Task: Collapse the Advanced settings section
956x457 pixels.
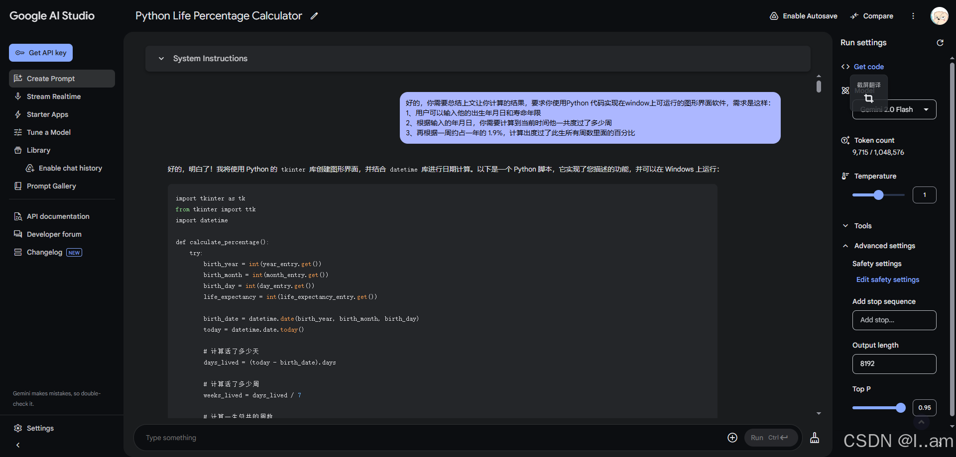Action: [845, 246]
